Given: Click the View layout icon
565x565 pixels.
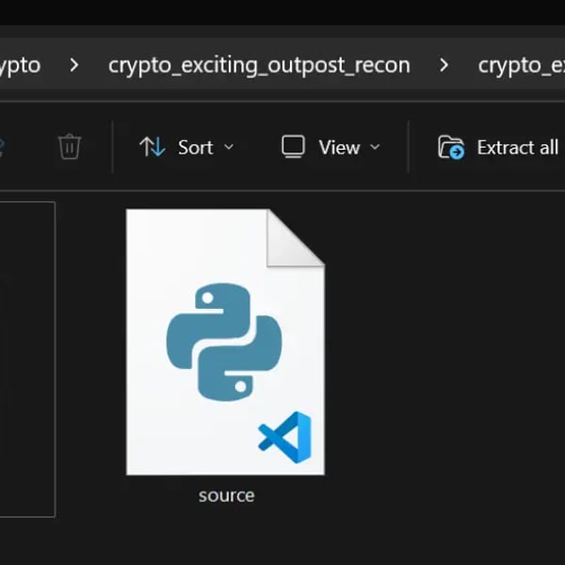Looking at the screenshot, I should (x=293, y=147).
